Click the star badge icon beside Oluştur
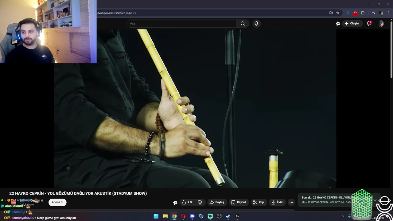 tap(338, 23)
